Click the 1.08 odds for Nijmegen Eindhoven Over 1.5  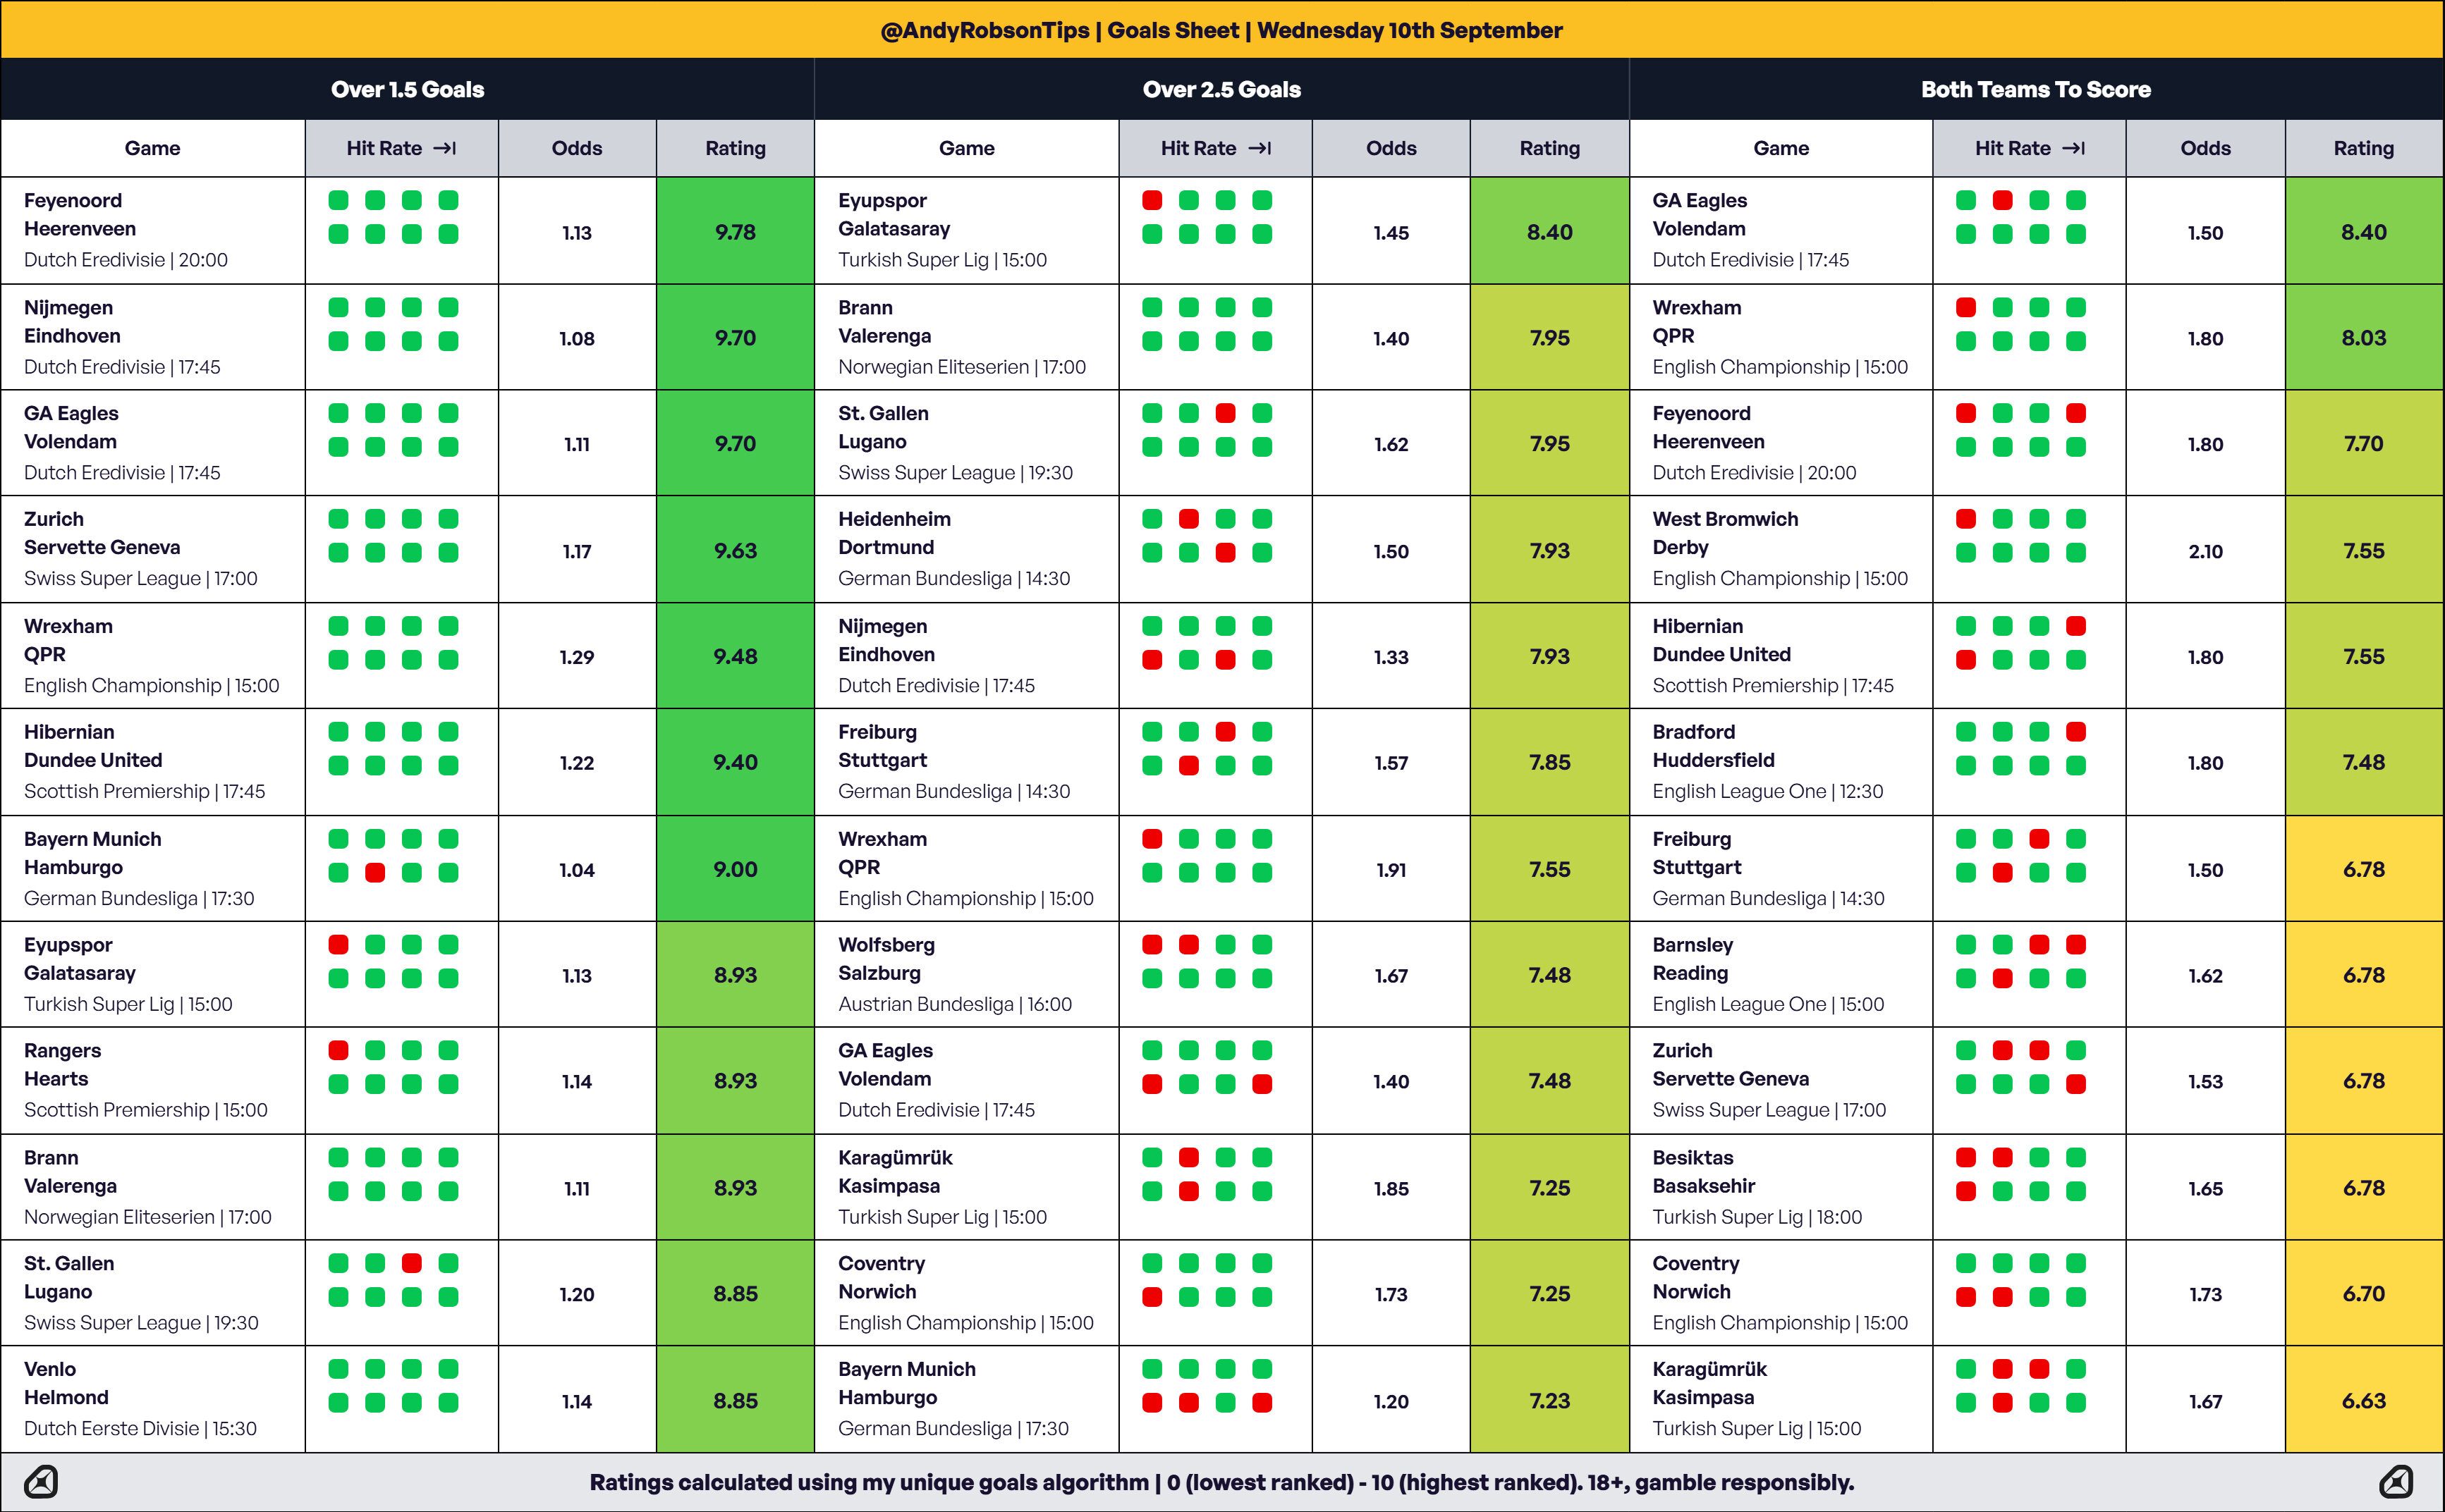[578, 338]
